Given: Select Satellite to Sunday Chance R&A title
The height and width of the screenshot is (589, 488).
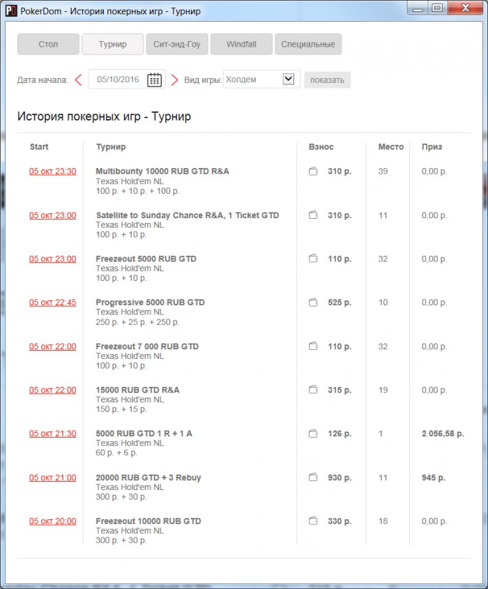Looking at the screenshot, I should [x=188, y=215].
